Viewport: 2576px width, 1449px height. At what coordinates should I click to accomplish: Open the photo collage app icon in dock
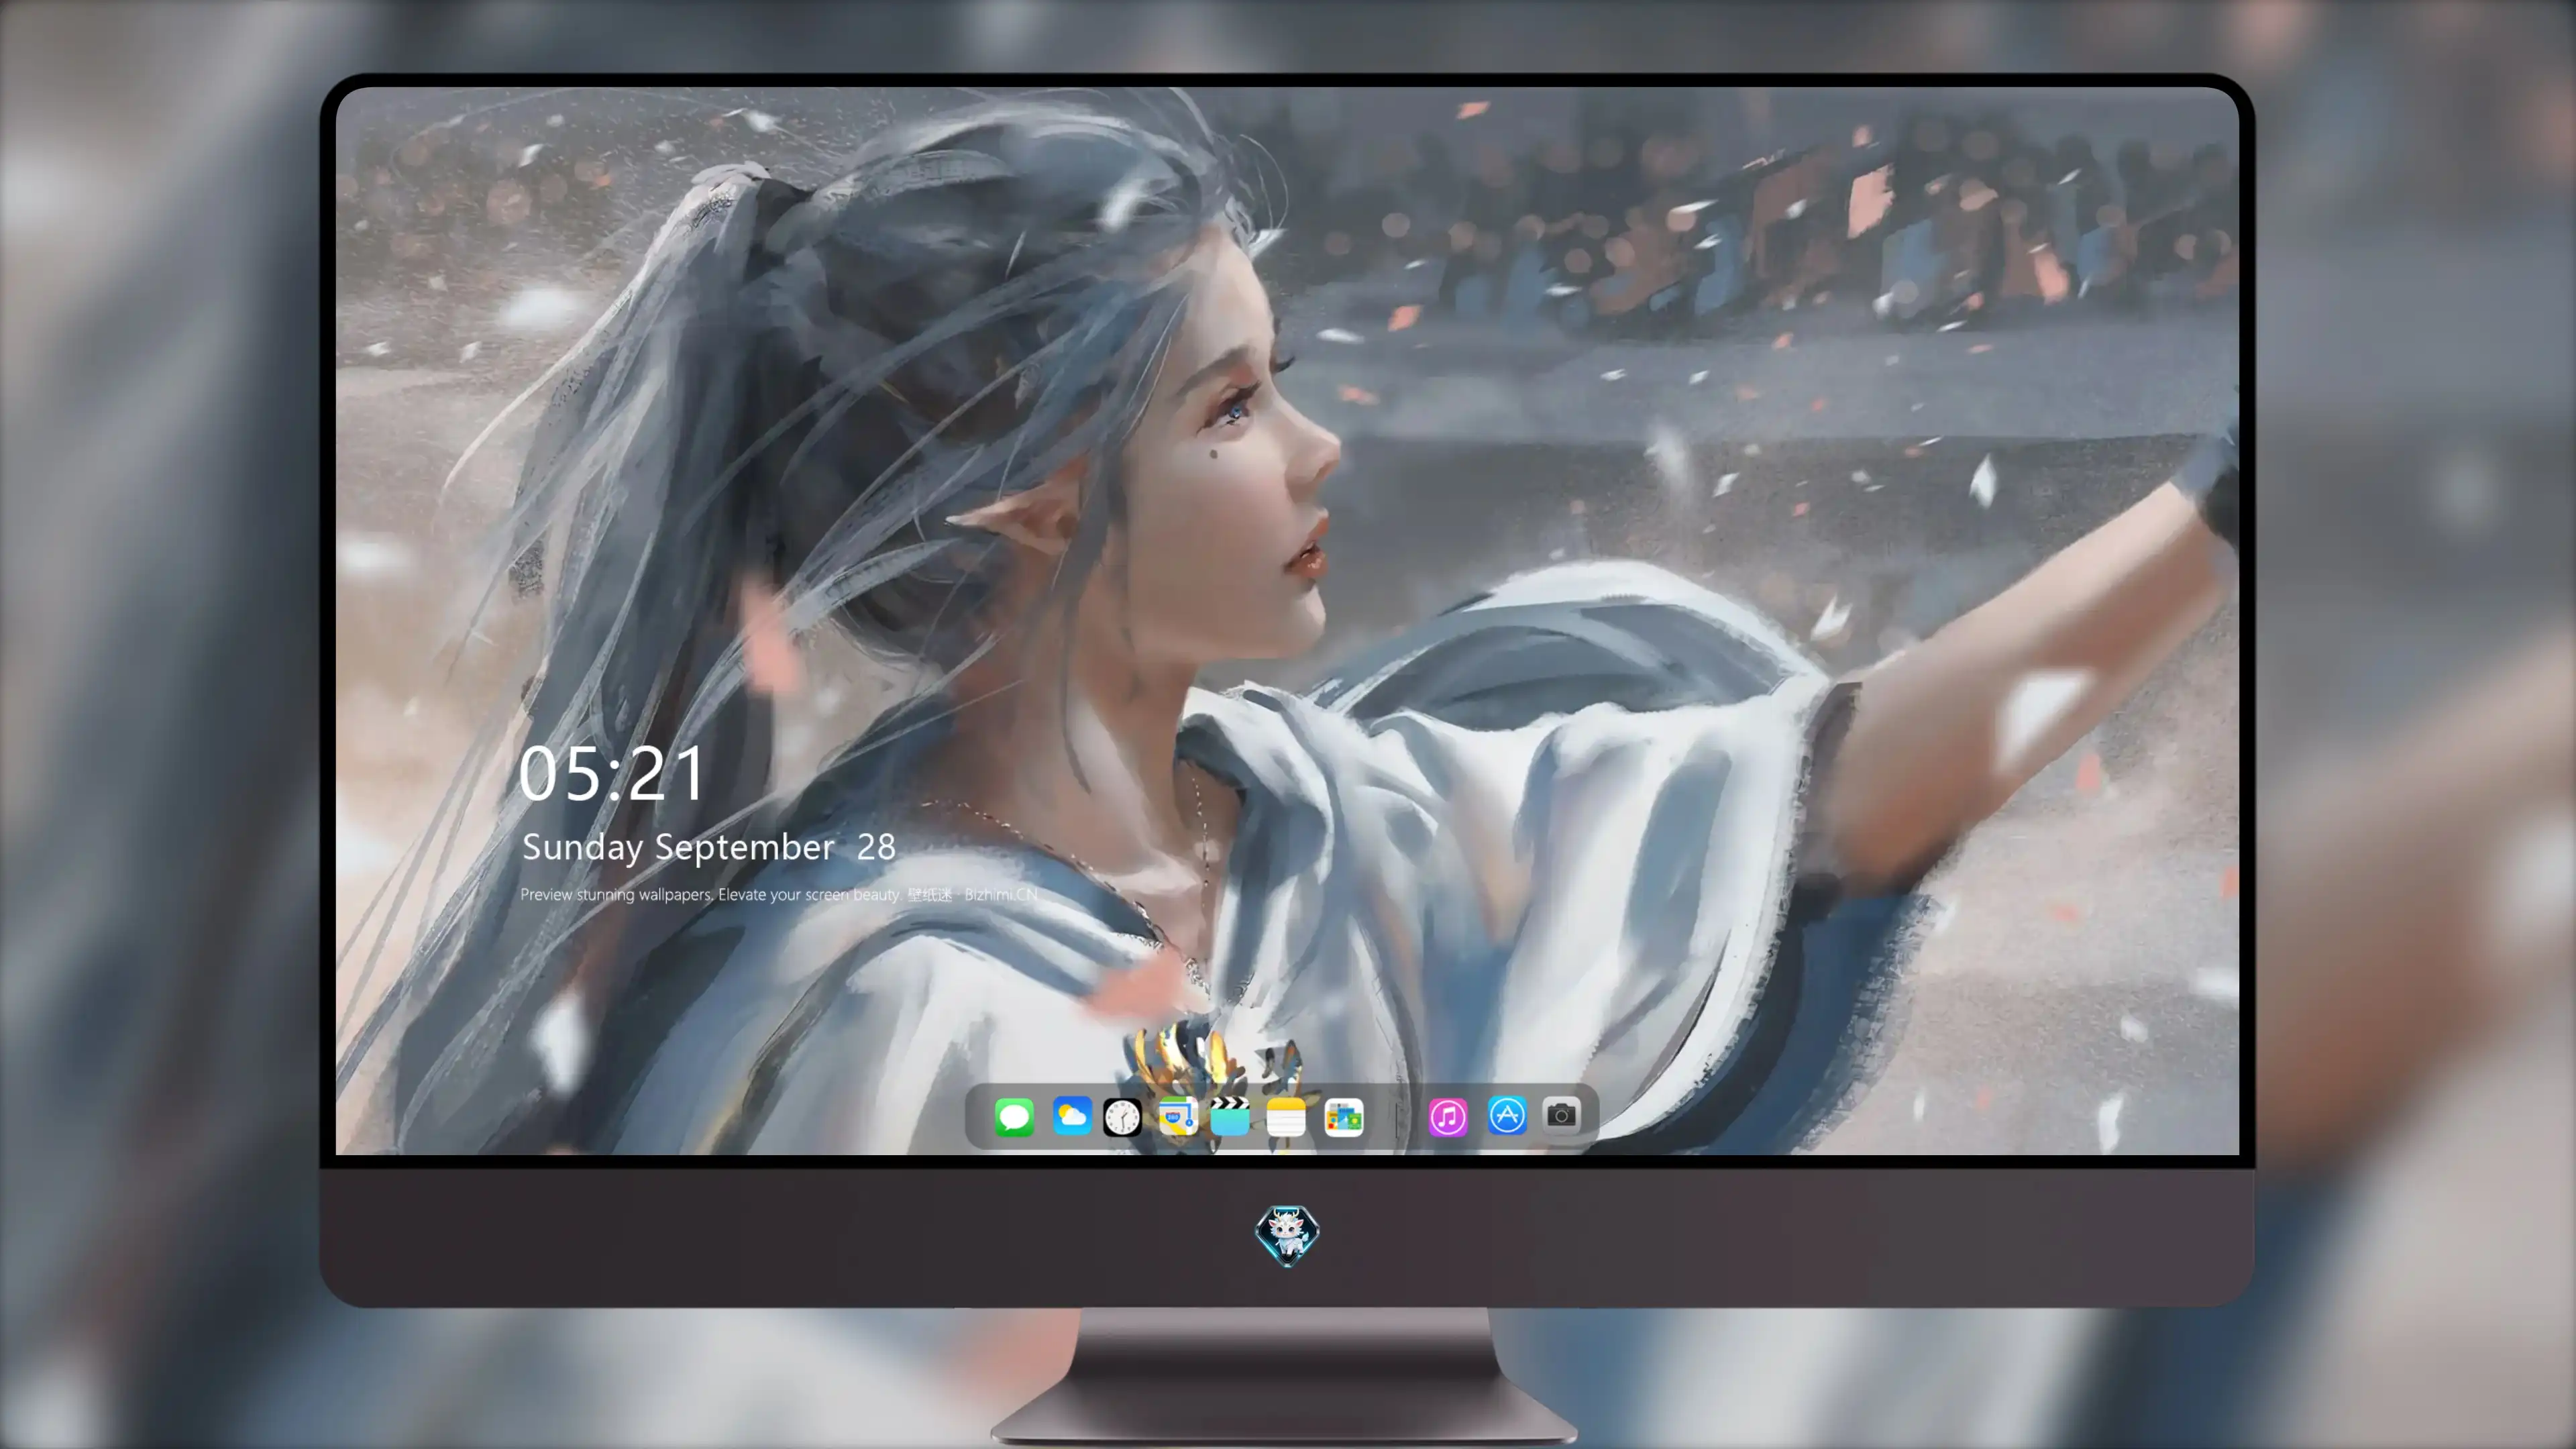point(1343,1117)
